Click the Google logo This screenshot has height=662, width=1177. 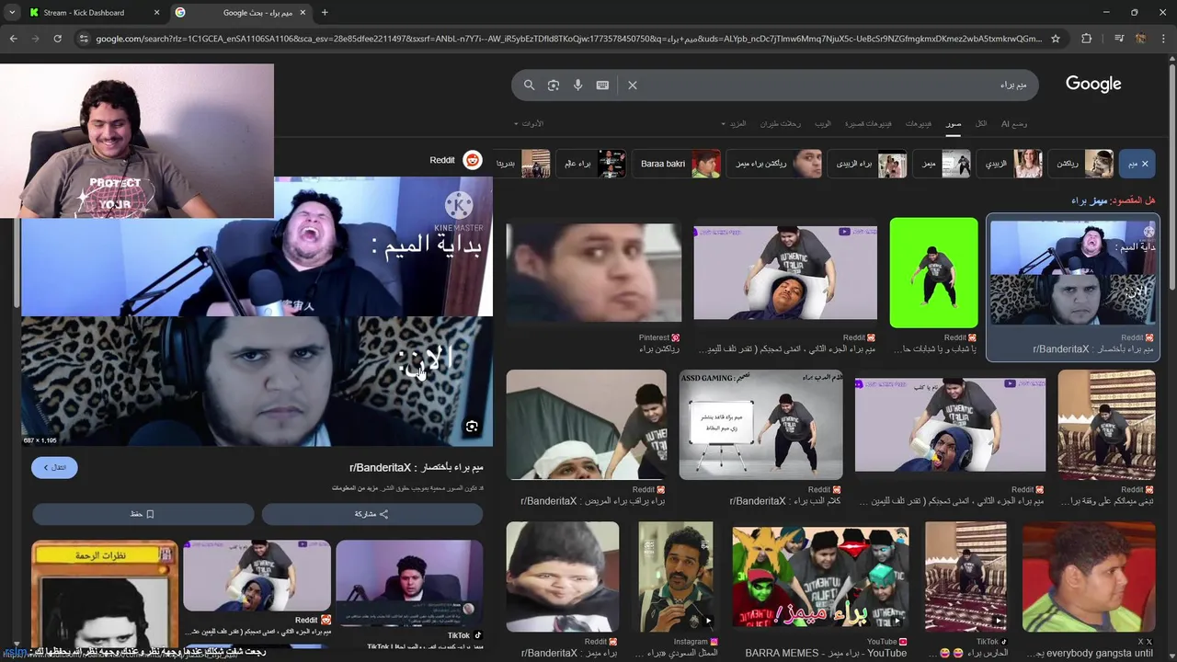pyautogui.click(x=1093, y=84)
